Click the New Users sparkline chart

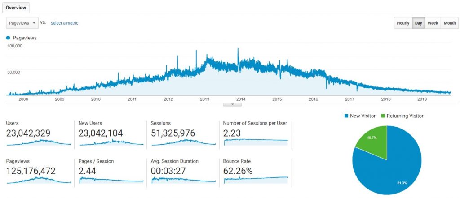click(x=111, y=142)
